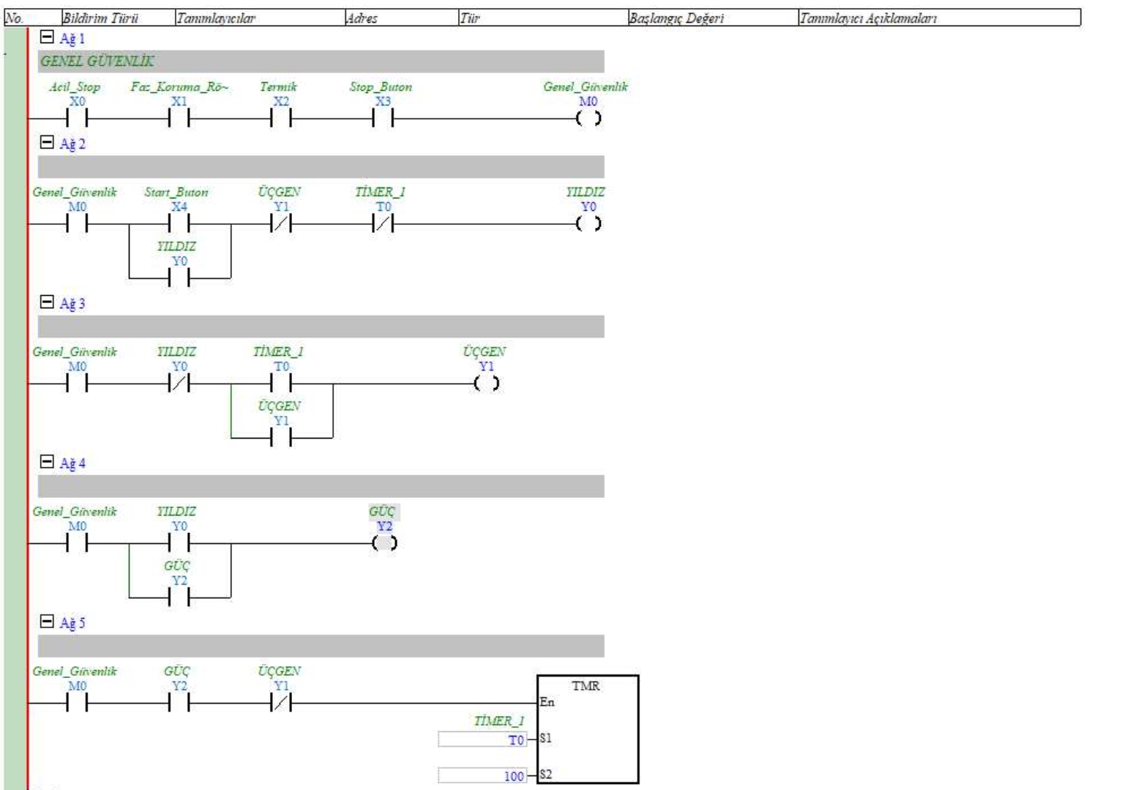Select the Termik X2 contact
Image resolution: width=1133 pixels, height=790 pixels.
pyautogui.click(x=281, y=118)
